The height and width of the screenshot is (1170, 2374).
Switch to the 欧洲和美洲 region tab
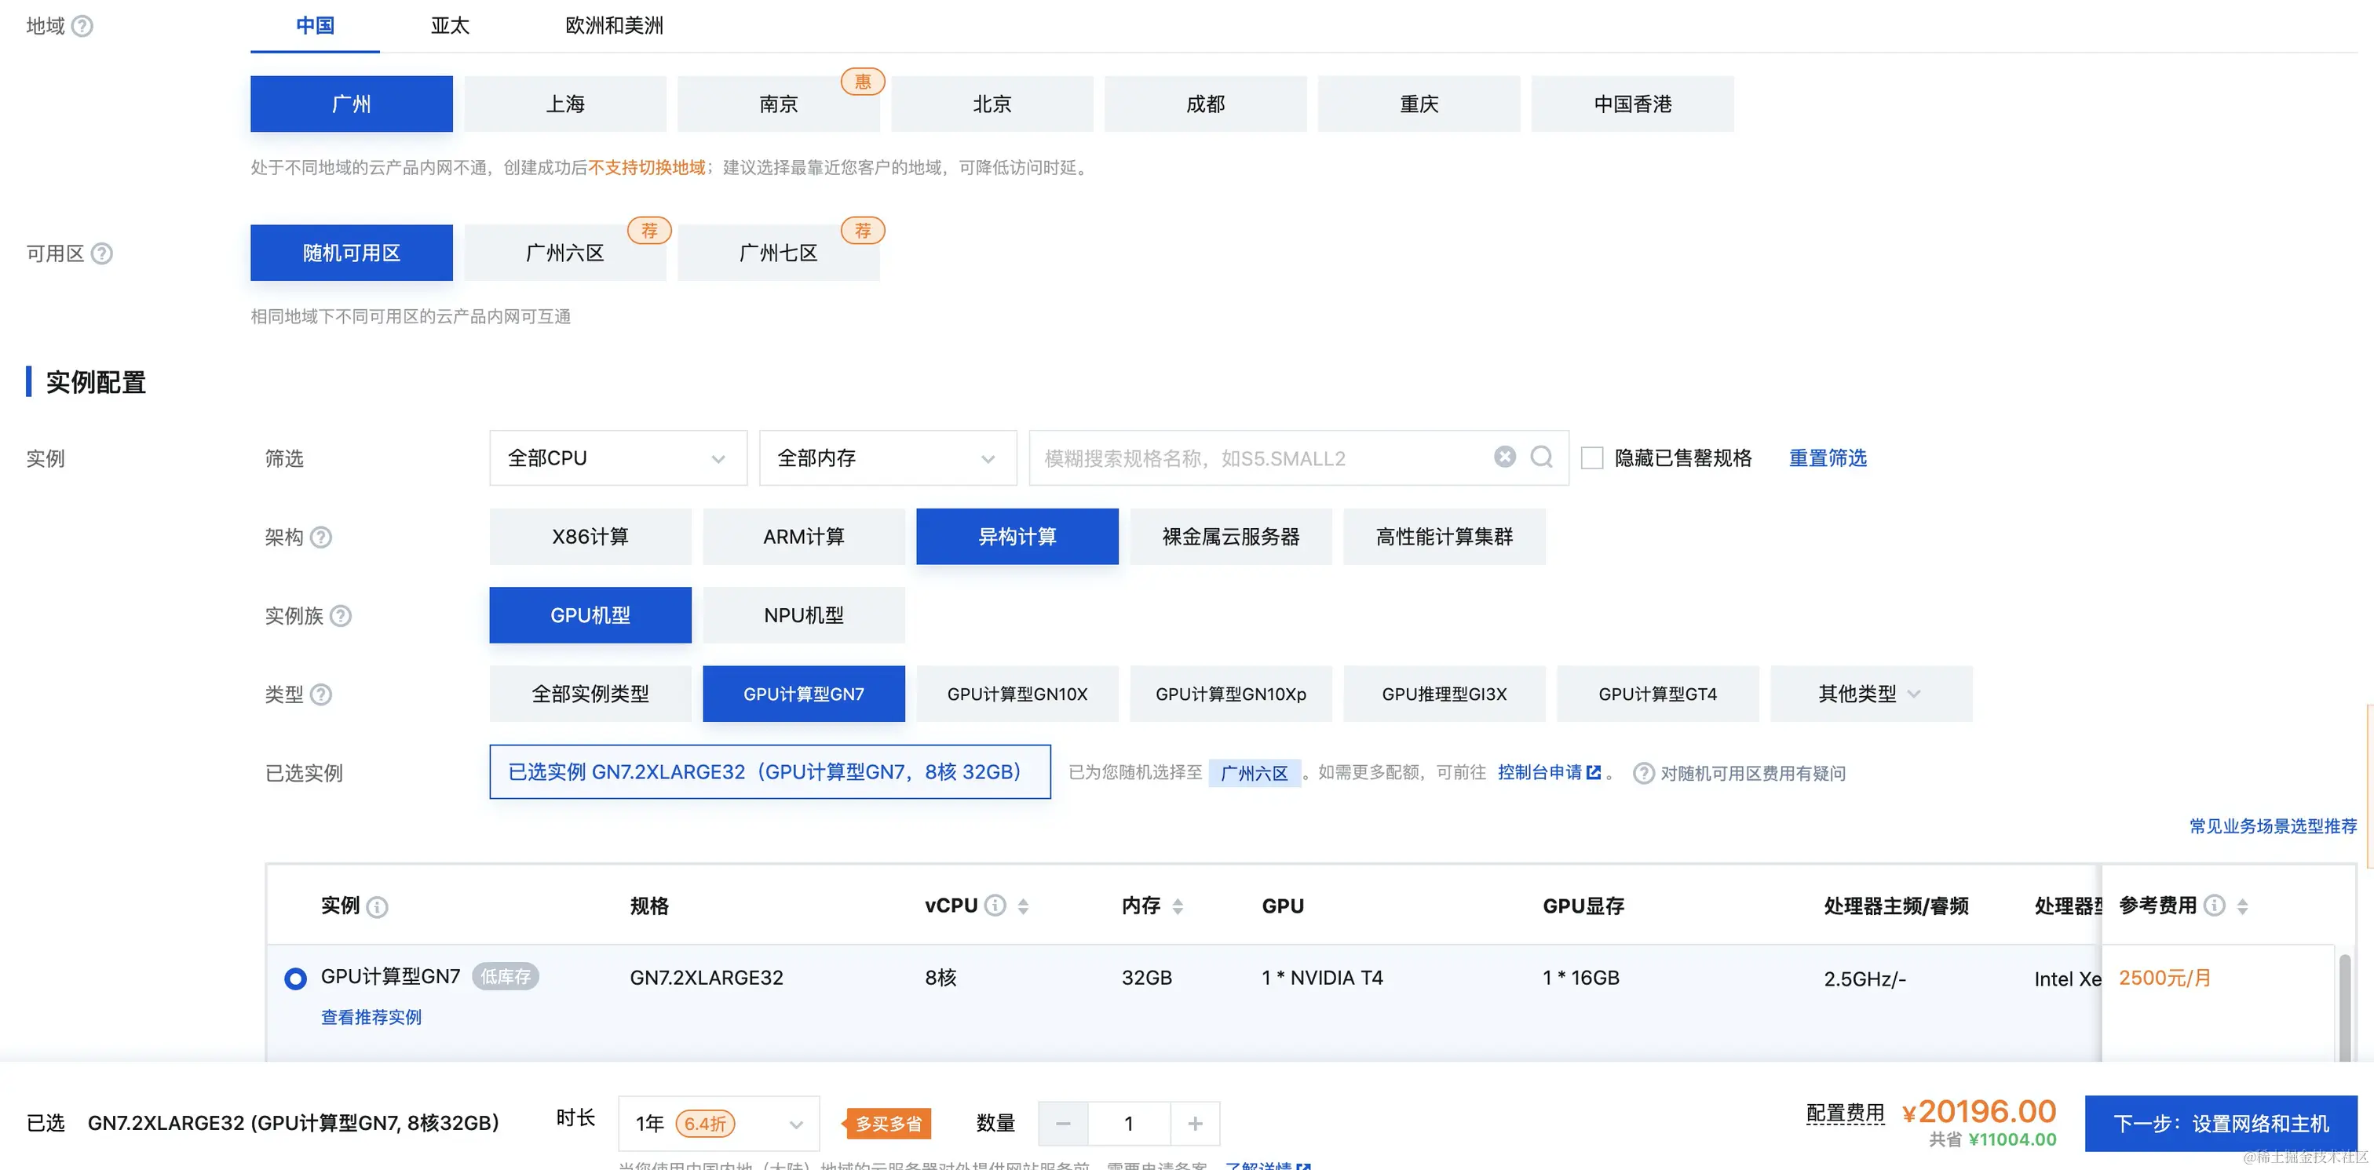614,26
